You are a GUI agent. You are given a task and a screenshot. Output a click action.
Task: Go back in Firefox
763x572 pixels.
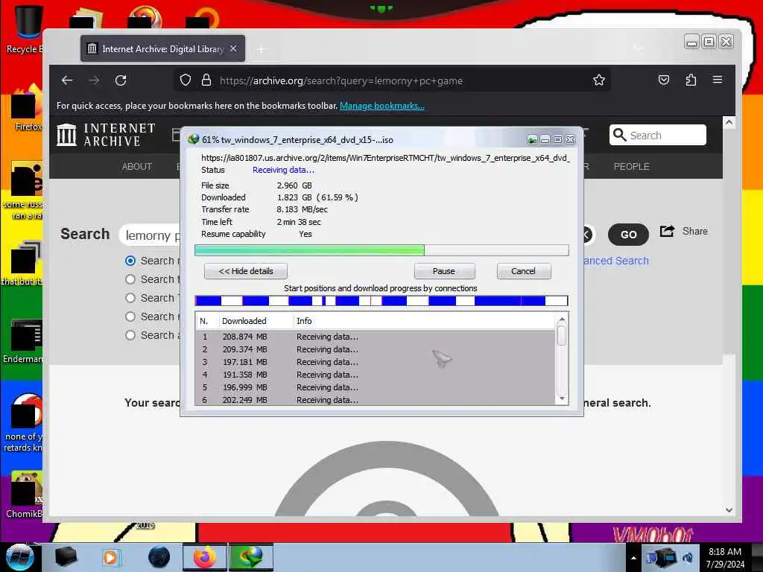[x=67, y=80]
